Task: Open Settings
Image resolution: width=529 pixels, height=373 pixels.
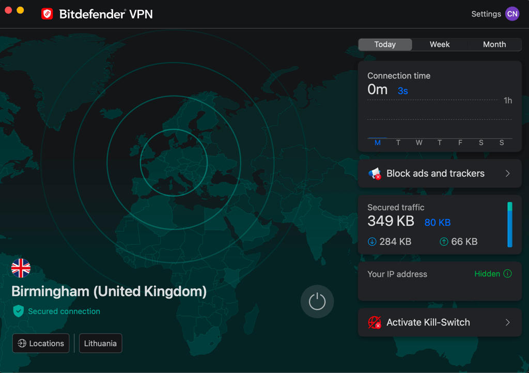Action: [x=486, y=14]
